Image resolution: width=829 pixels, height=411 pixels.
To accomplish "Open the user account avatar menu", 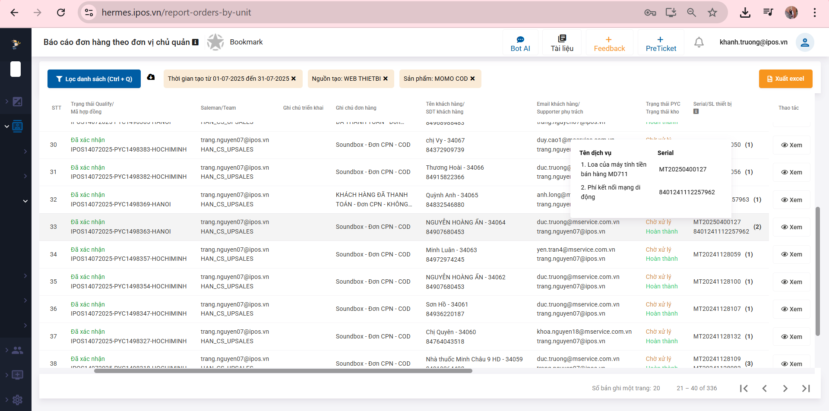I will [805, 42].
